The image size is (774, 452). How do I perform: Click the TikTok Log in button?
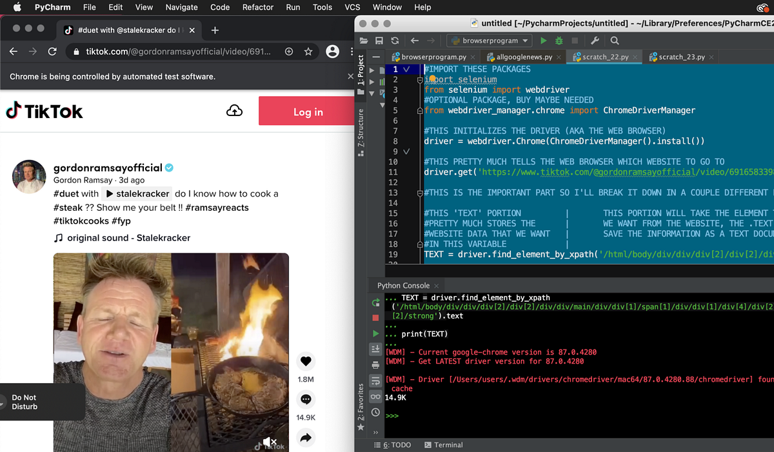308,111
